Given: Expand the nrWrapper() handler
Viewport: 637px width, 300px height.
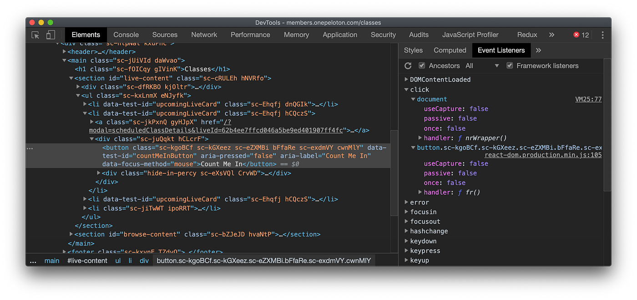Looking at the screenshot, I should (x=420, y=138).
